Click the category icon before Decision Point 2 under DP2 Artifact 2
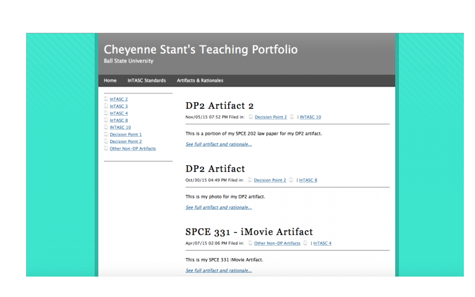The image size is (475, 297). 250,117
